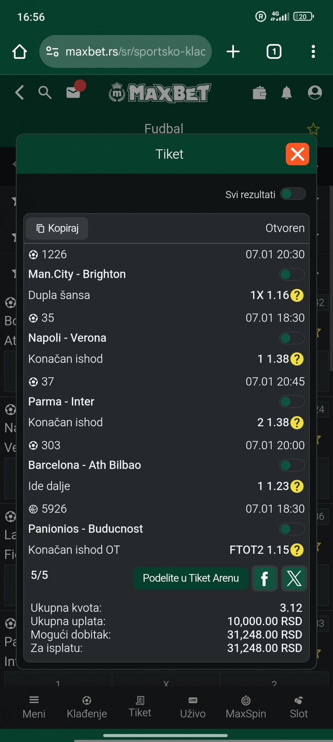Share ticket on Facebook

coord(264,578)
